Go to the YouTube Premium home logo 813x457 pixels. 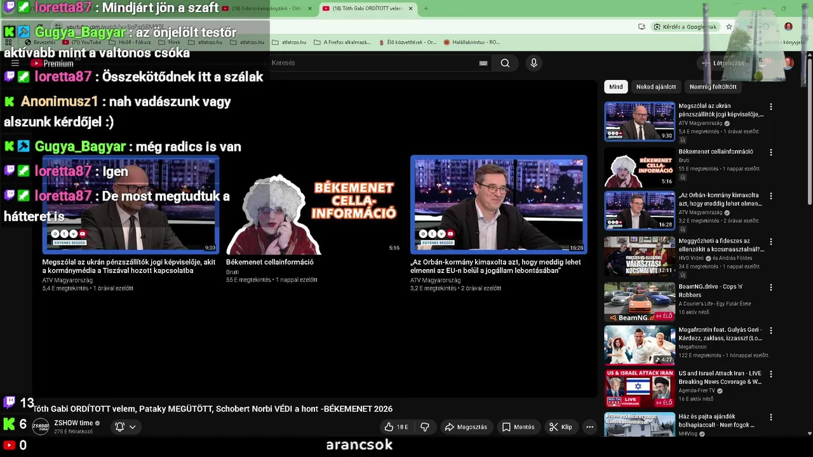tap(52, 63)
